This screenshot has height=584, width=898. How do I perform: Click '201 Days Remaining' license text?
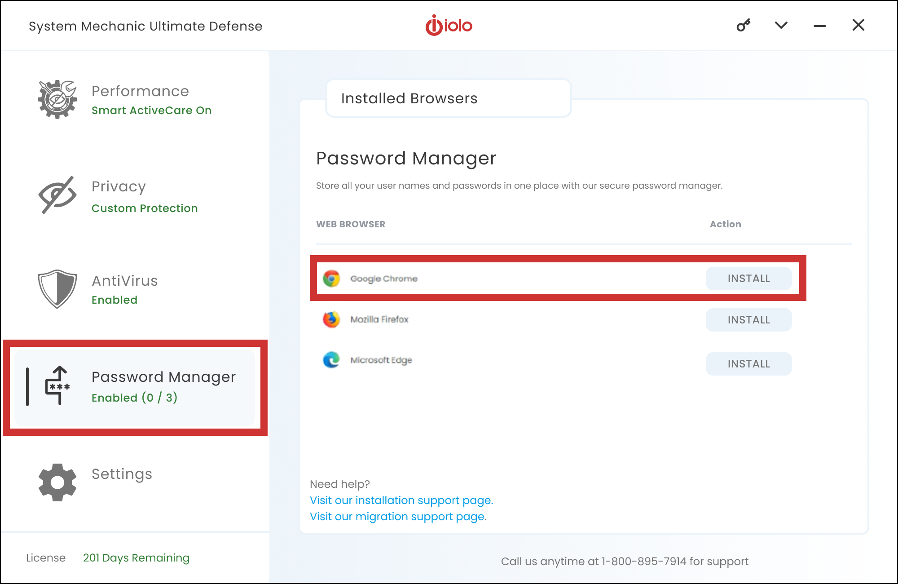click(x=136, y=558)
